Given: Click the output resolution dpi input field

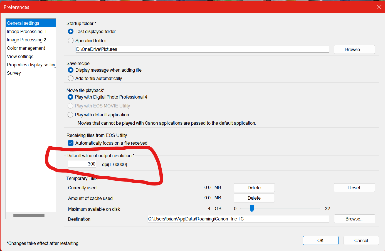Looking at the screenshot, I should (82, 164).
